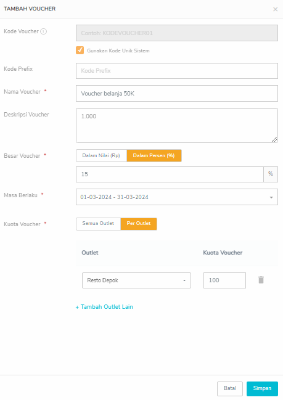Uncheck Gunakan Kode Unik Sistem
Image resolution: width=283 pixels, height=400 pixels.
(x=80, y=51)
